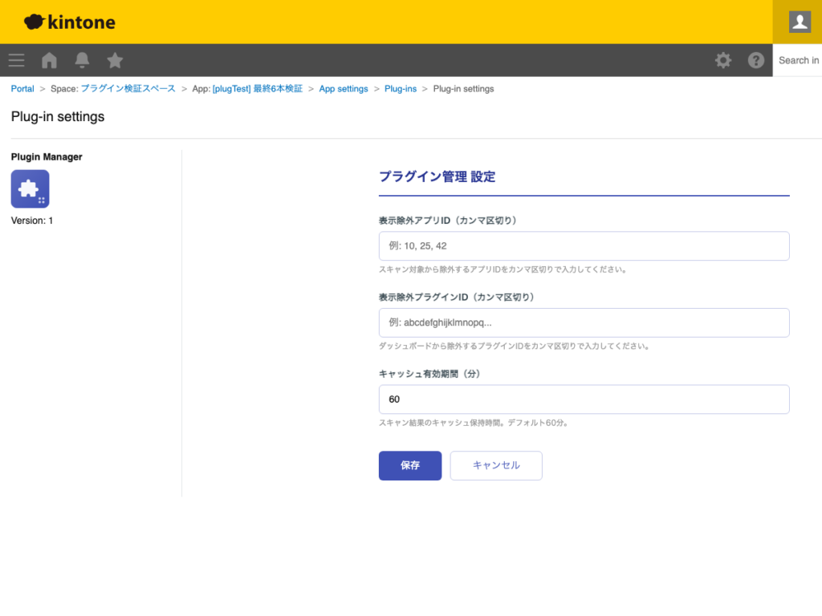The width and height of the screenshot is (822, 616).
Task: Cancel changes with the キャンセル button
Action: (495, 465)
